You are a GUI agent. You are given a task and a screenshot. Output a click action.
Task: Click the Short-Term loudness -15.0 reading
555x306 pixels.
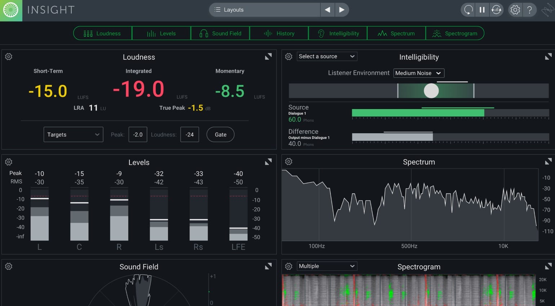tap(48, 91)
